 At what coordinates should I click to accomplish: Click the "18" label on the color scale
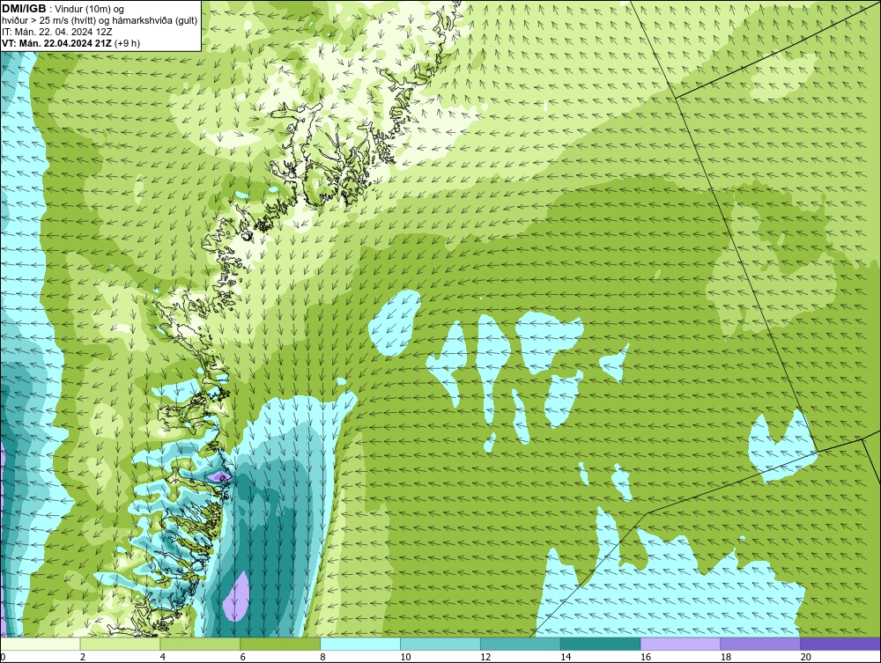(725, 657)
